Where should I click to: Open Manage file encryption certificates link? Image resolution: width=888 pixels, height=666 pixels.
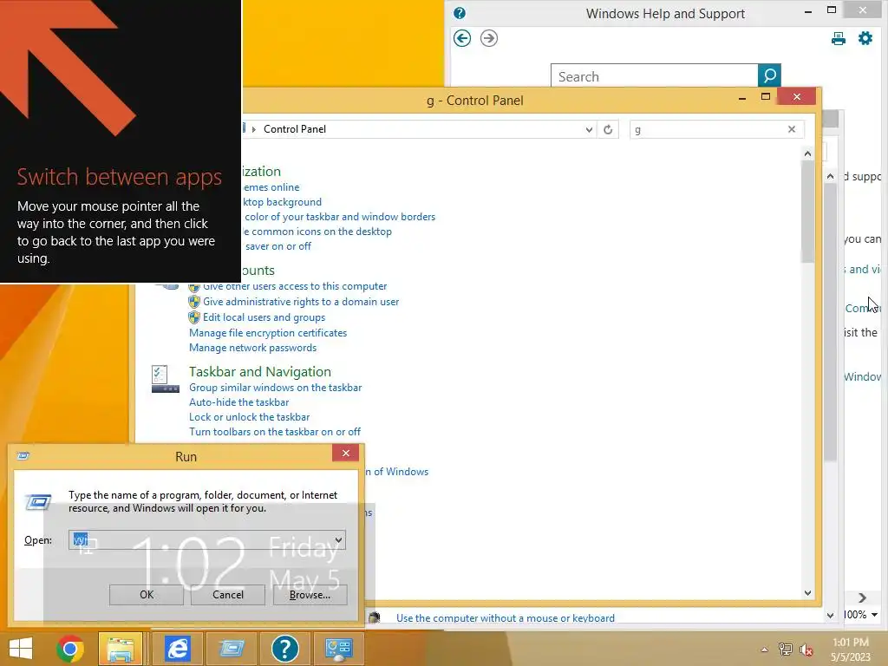(268, 333)
